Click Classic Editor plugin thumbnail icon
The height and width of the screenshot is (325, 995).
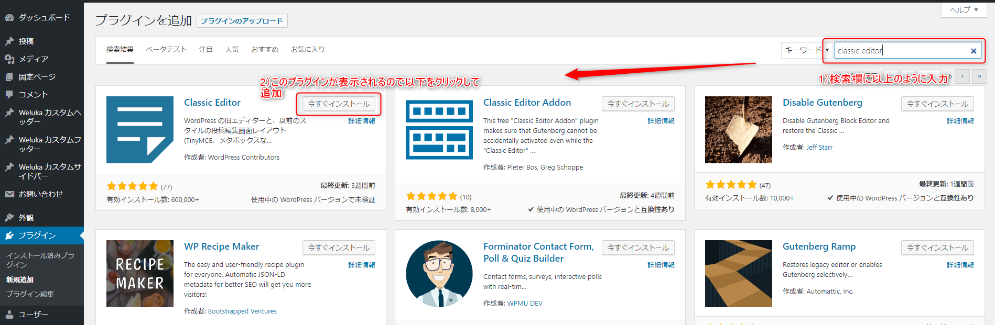point(140,130)
